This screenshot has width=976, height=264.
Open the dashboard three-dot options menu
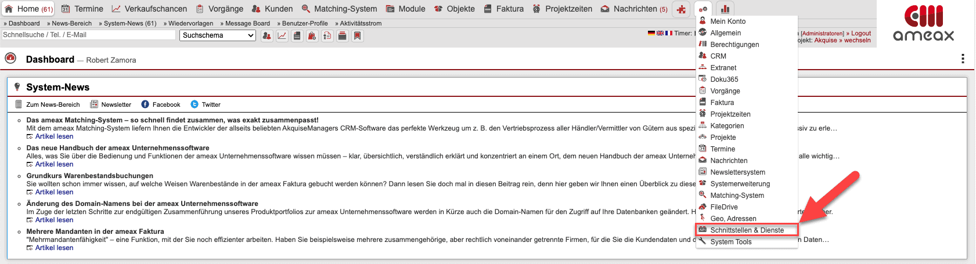[x=963, y=59]
